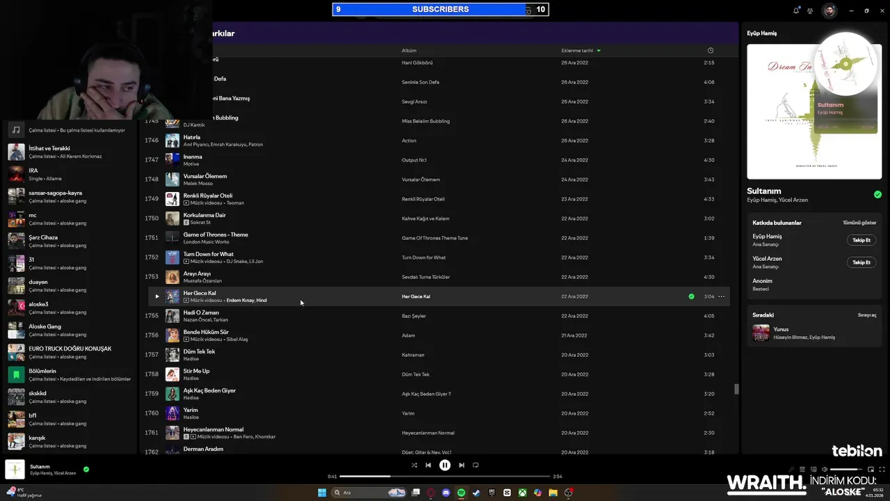
Task: Open the miniplayer icon
Action: click(871, 469)
